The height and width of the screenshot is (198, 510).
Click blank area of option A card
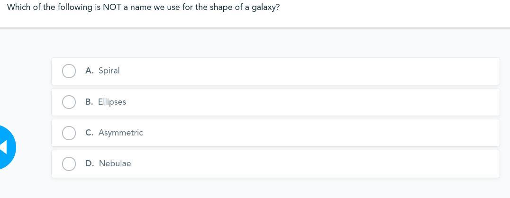click(308, 71)
